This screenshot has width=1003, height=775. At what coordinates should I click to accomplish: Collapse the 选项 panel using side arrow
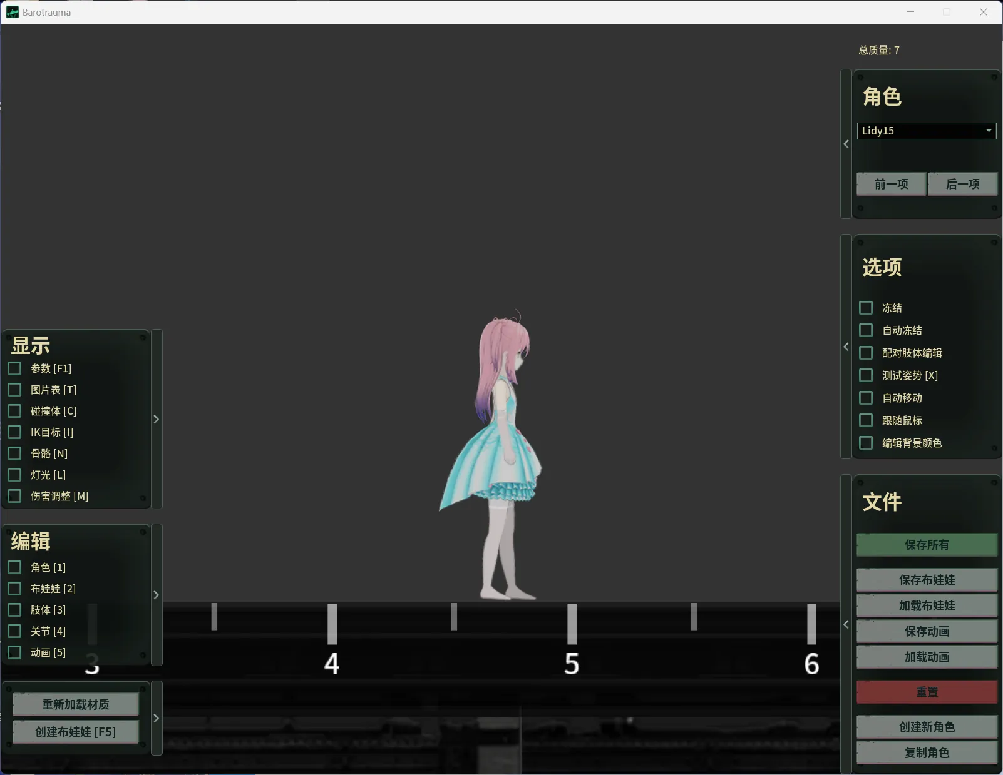click(846, 347)
